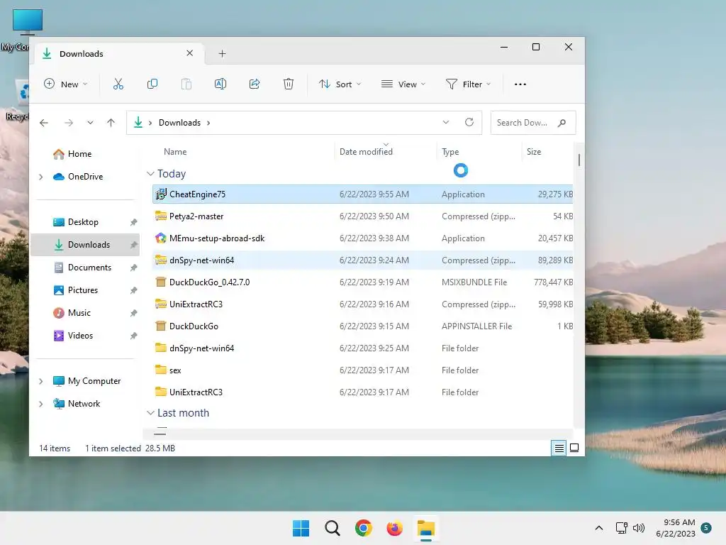Select the sex folder row
Image resolution: width=726 pixels, height=545 pixels.
pos(363,370)
